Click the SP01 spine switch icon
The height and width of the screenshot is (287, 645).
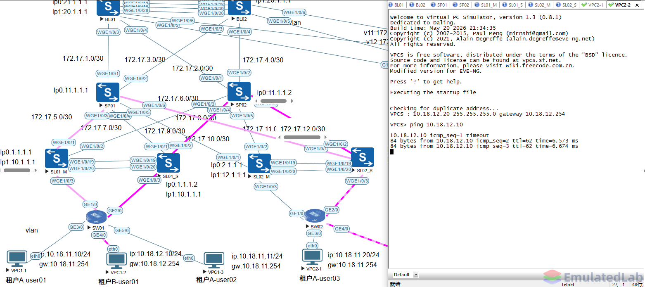coord(108,93)
